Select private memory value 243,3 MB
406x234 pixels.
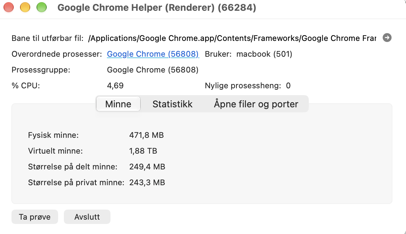(x=147, y=182)
